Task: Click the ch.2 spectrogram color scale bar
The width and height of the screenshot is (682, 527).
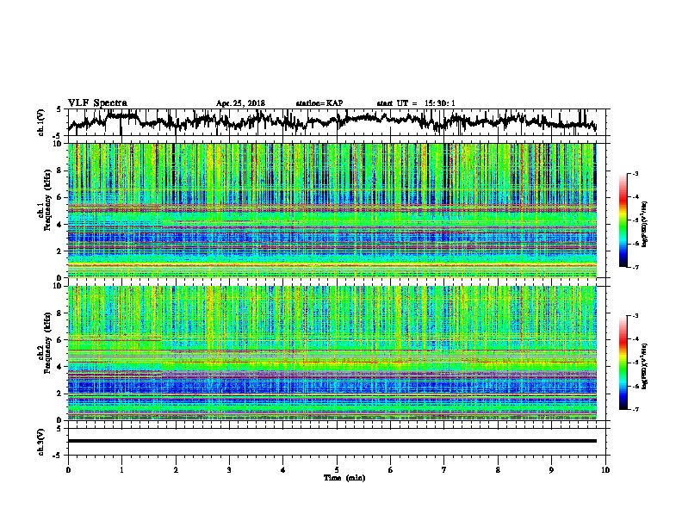Action: pos(623,363)
